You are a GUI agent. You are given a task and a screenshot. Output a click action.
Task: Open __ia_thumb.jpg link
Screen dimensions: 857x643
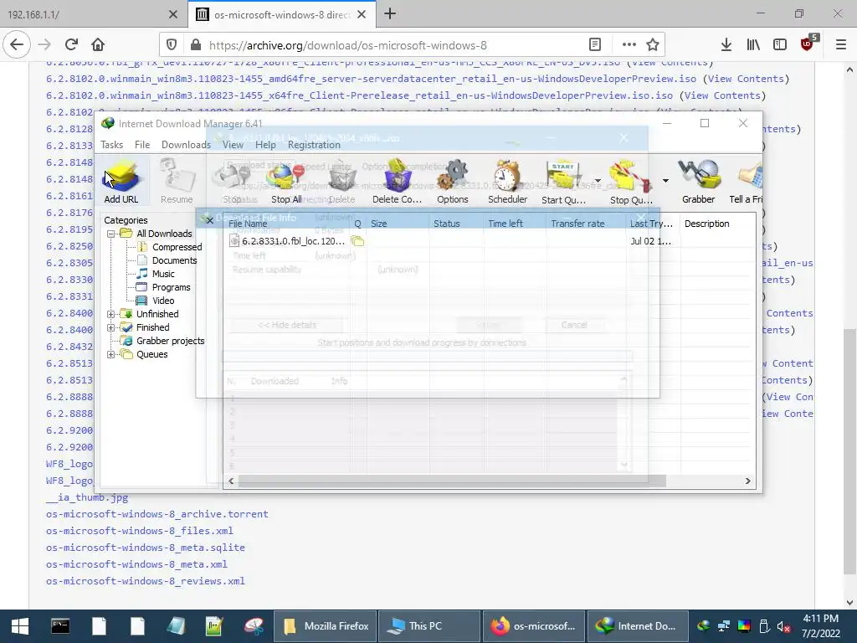pyautogui.click(x=87, y=497)
